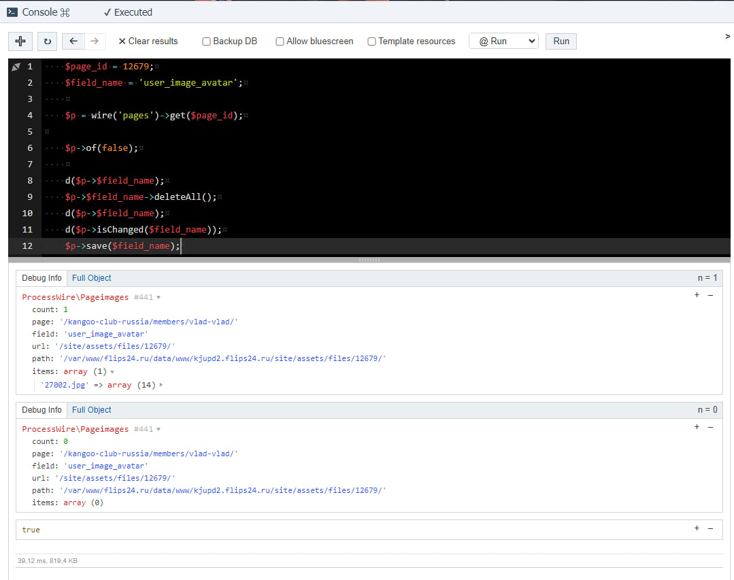Use the editor resize handle below code
The image size is (734, 580).
click(x=369, y=260)
